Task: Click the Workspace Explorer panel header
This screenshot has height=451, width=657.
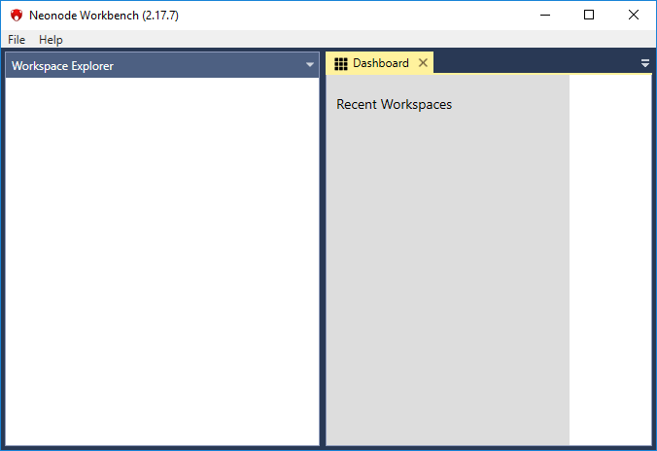Action: click(146, 65)
